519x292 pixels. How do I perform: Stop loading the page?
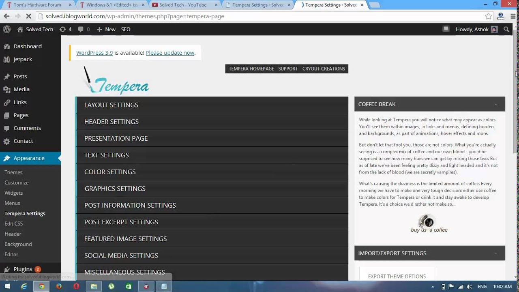(28, 16)
